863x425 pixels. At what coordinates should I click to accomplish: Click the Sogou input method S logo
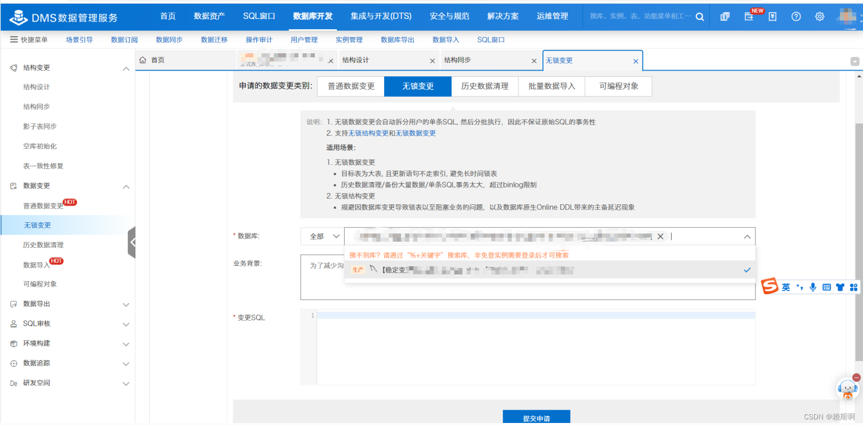769,286
